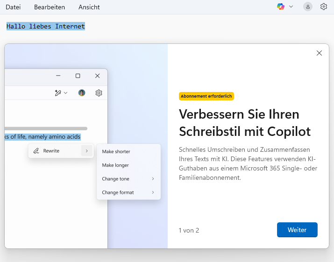334x262 pixels.
Task: Click Make longer in the illustration
Action: [115, 165]
